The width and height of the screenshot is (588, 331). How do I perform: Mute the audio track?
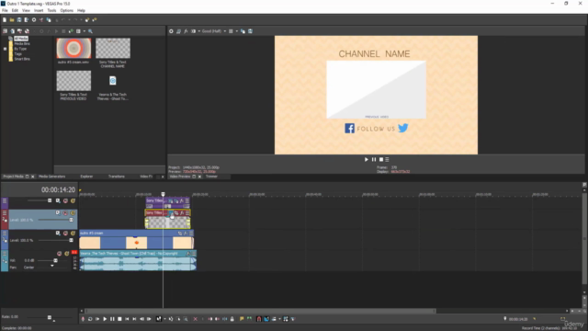click(59, 254)
